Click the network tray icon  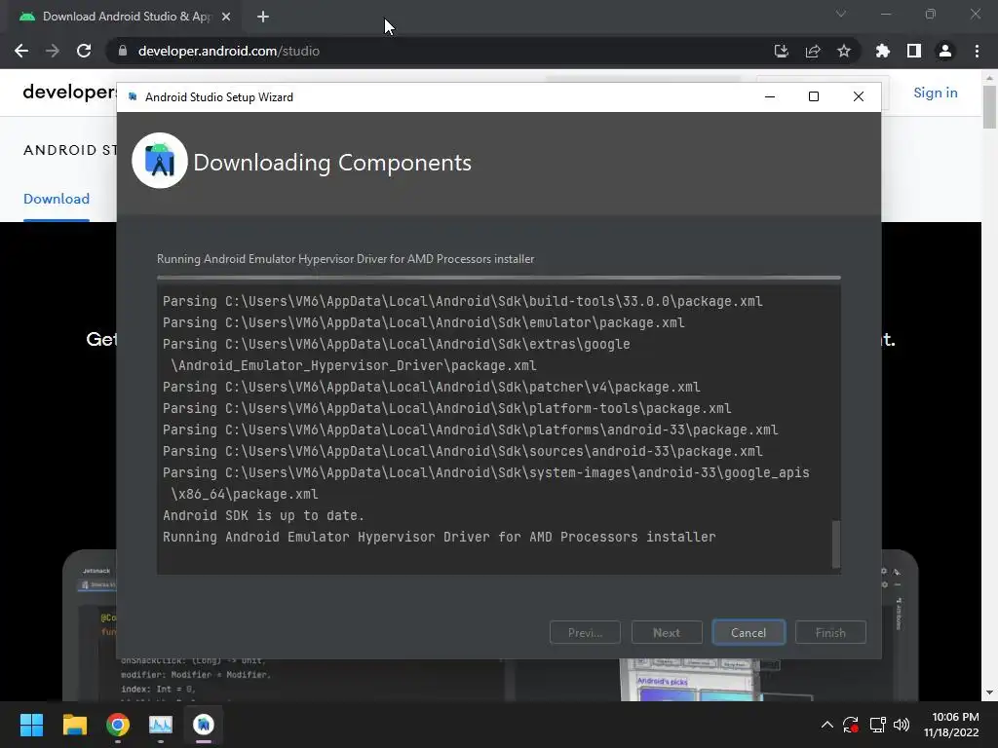[x=878, y=725]
